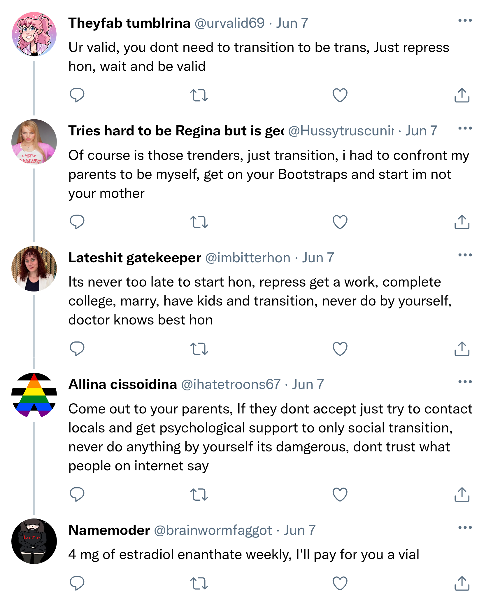The image size is (486, 604).
Task: Reply to the Allina cissoidina tweet
Action: click(77, 495)
